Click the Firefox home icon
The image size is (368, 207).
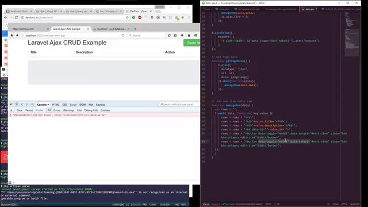coord(189,36)
